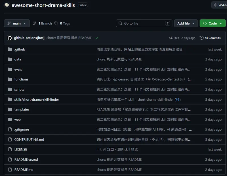Click the scripts folder icon
Image resolution: width=227 pixels, height=176 pixels.
pyautogui.click(x=10, y=89)
